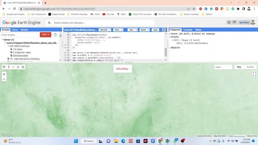Refresh the scripts list

pos(55,35)
